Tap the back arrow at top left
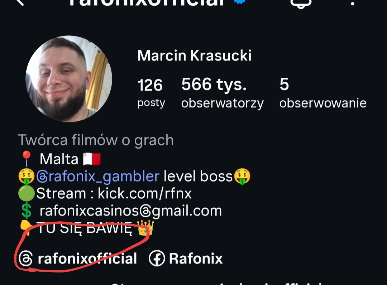The height and width of the screenshot is (285, 387). click(20, 3)
